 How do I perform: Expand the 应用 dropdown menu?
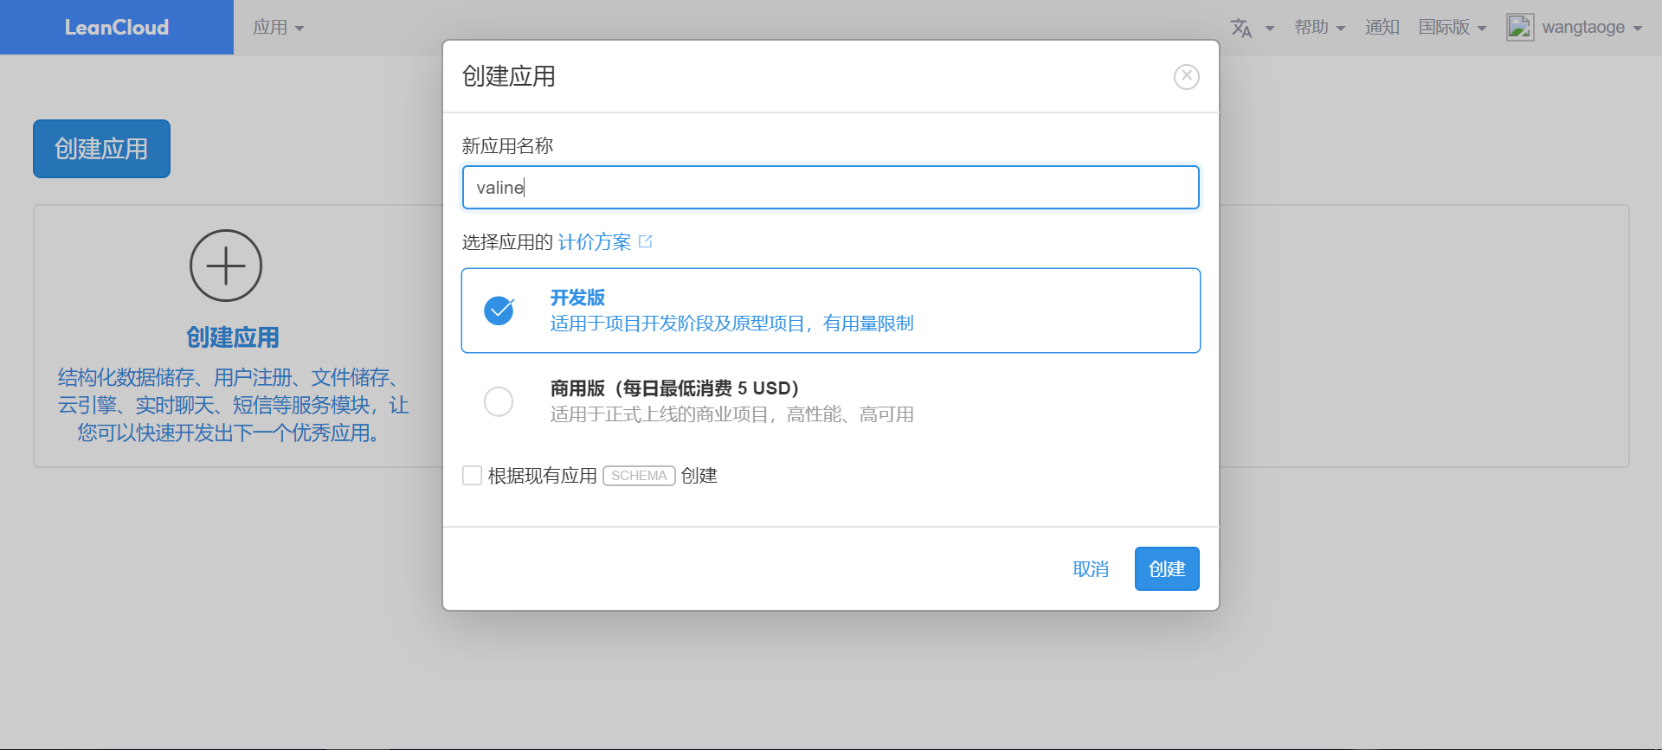[x=278, y=28]
